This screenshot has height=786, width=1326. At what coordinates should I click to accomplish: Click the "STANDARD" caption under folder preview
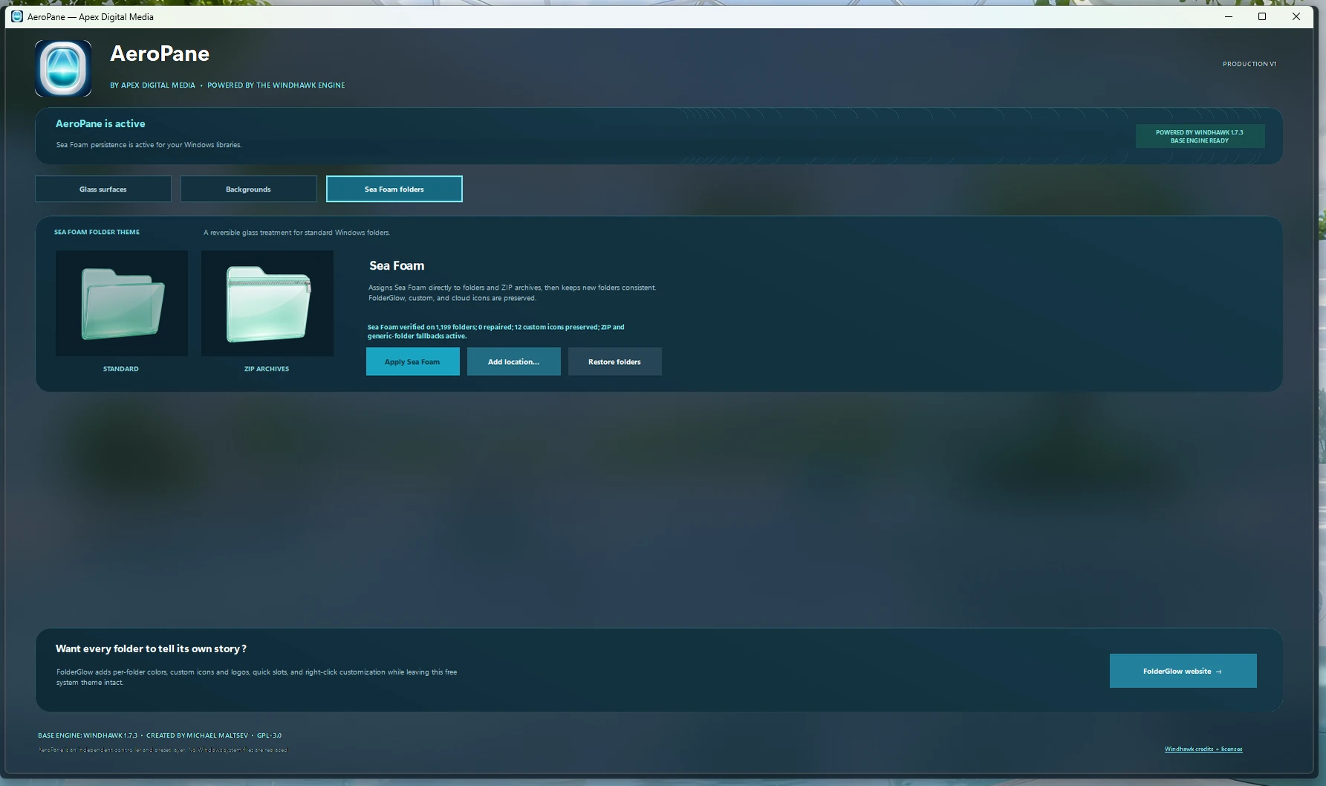click(121, 368)
